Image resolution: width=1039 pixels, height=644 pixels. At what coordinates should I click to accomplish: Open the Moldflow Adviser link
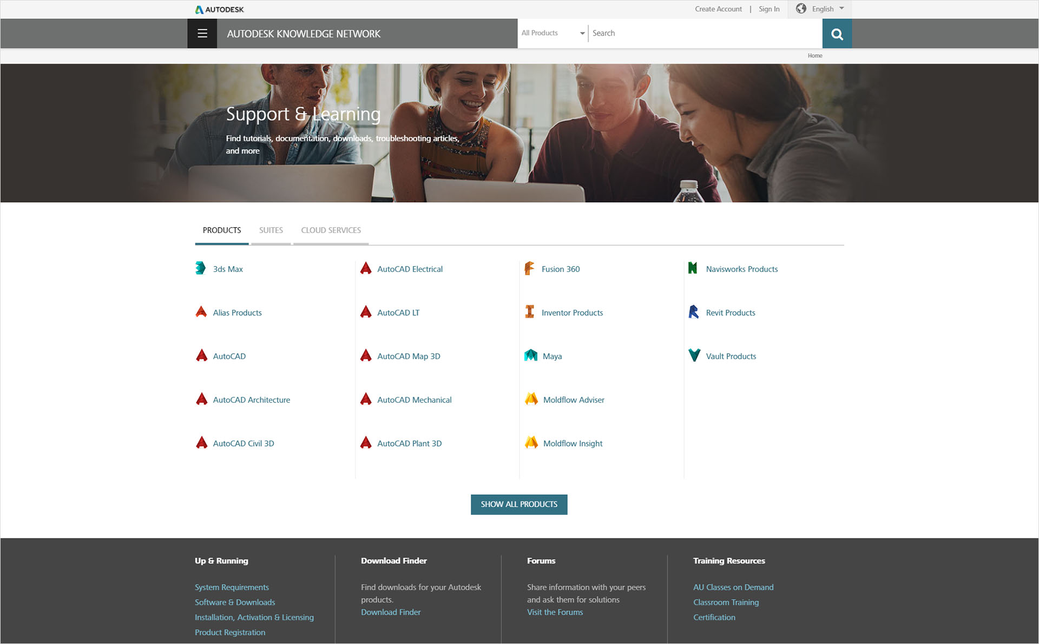click(x=574, y=400)
